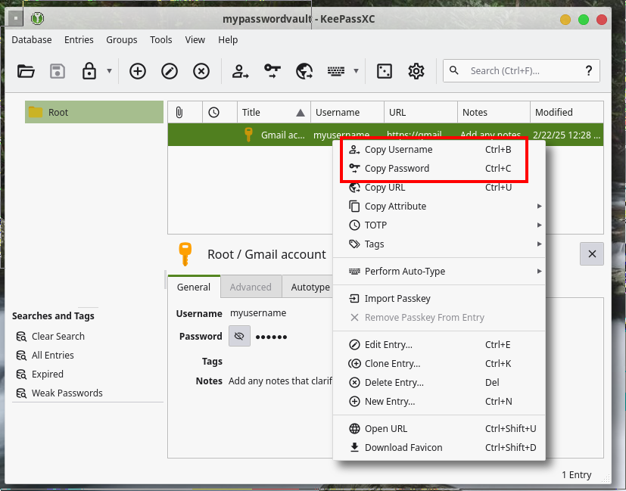Click the green maximize window button

(x=584, y=20)
